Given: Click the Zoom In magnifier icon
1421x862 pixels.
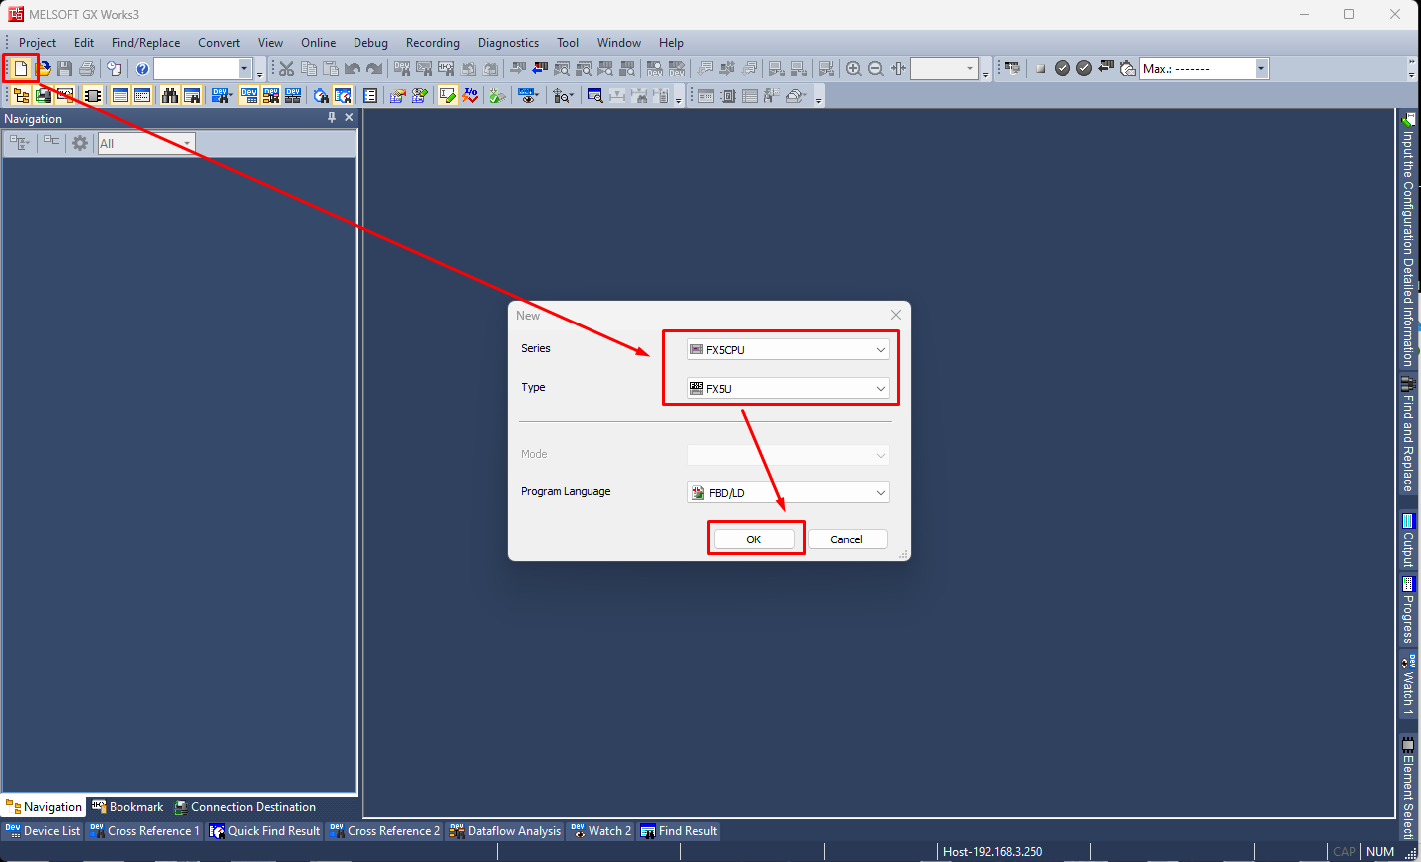Looking at the screenshot, I should coord(853,69).
